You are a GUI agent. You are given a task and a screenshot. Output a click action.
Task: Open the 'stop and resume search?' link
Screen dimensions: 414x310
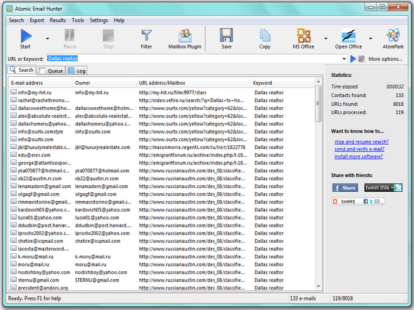click(361, 141)
